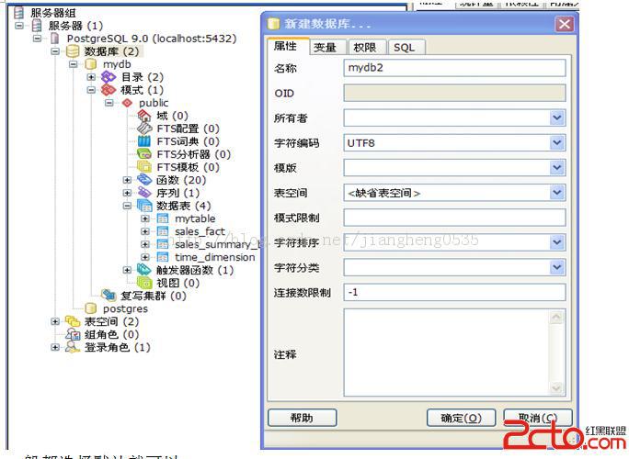Click the 确定(O) button

point(461,418)
